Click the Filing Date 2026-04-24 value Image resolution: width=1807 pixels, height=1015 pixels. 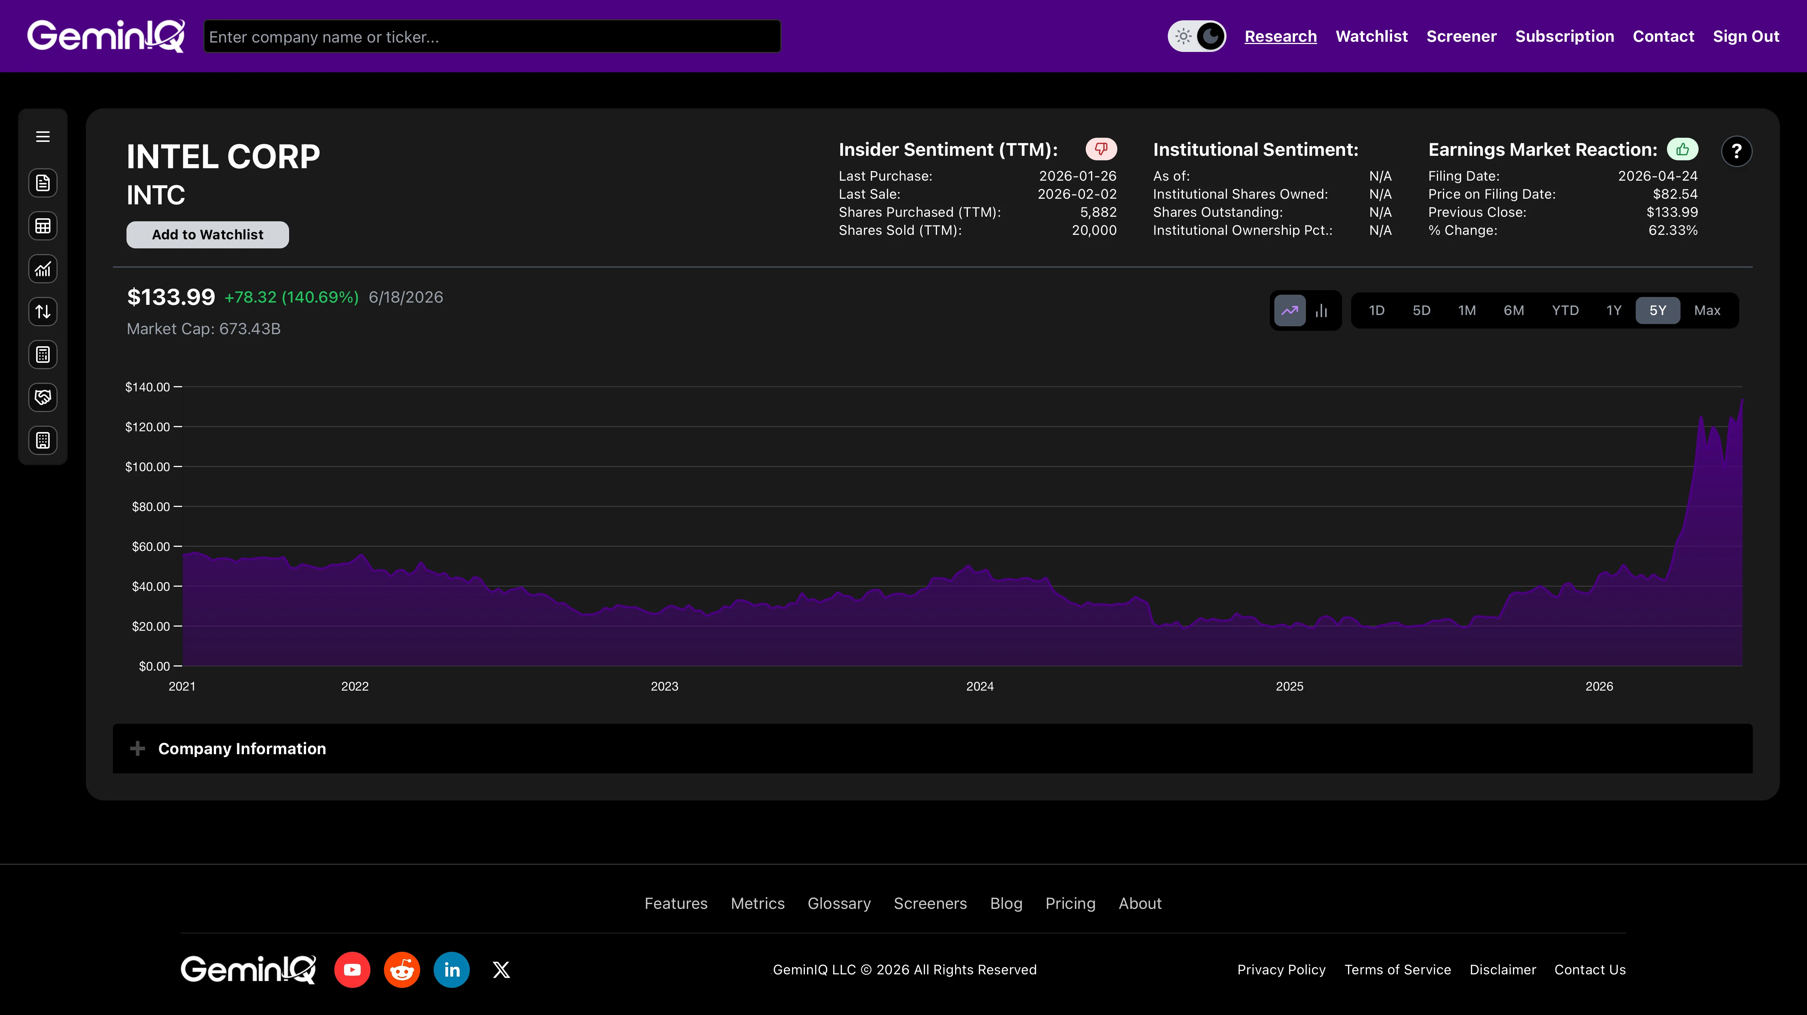coord(1658,176)
